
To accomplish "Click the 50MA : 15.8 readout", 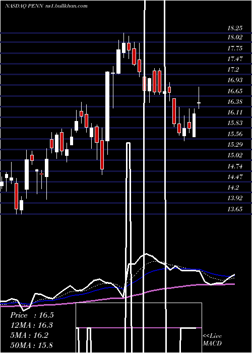I will point(32,345).
